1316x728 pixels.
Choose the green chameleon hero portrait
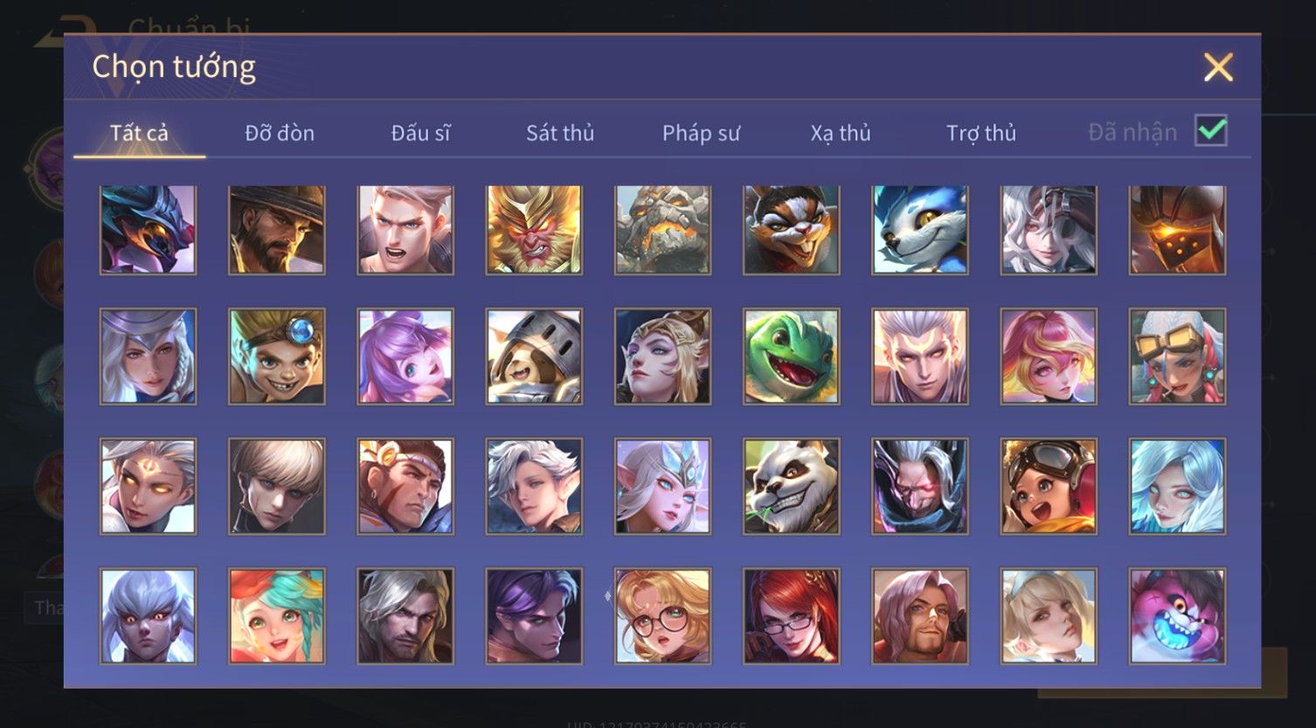791,357
